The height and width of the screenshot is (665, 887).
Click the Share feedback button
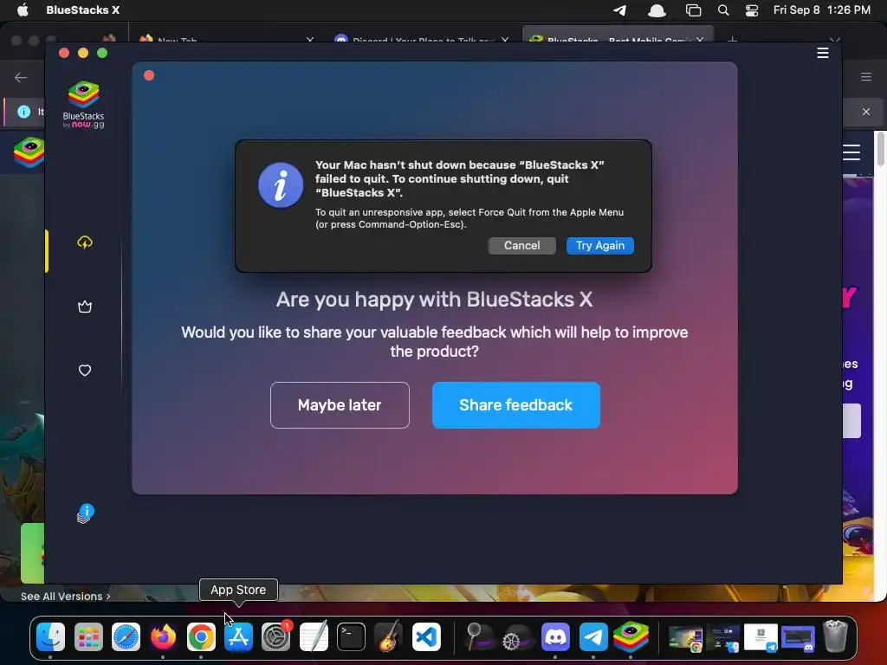[516, 405]
